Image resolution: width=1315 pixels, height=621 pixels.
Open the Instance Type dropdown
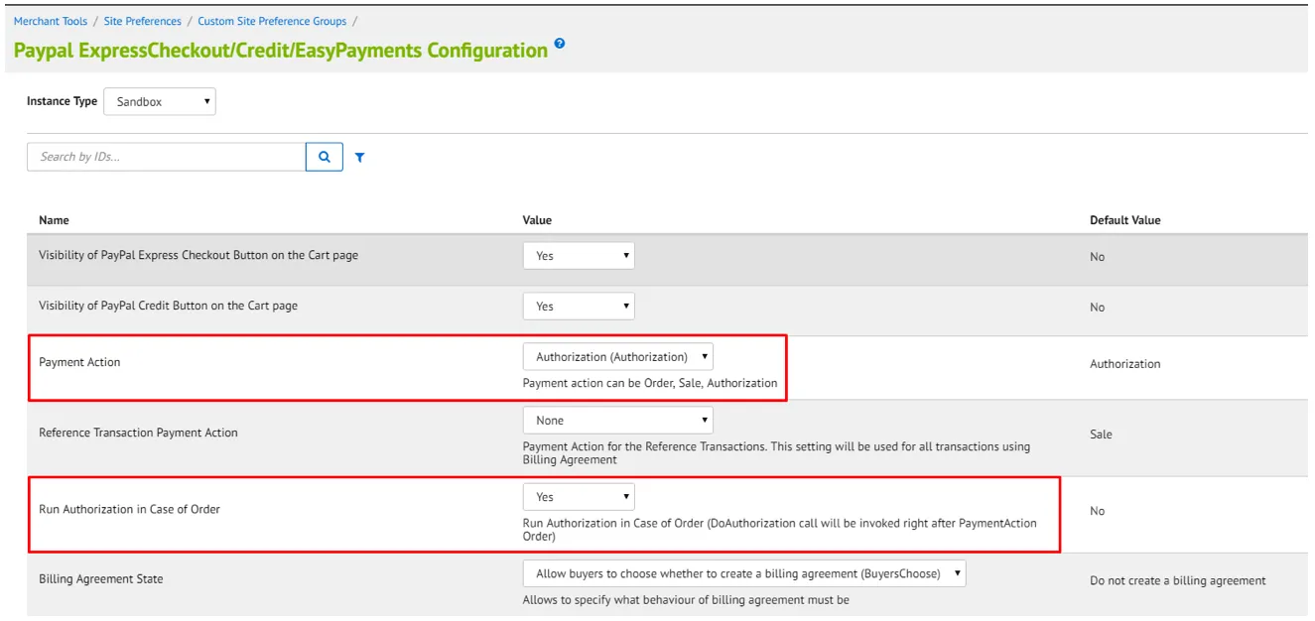tap(160, 101)
